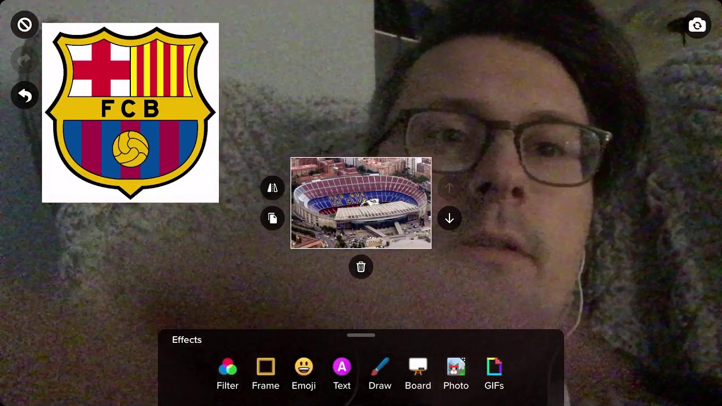The width and height of the screenshot is (722, 406).
Task: Select the FCB crest image
Action: (x=130, y=113)
